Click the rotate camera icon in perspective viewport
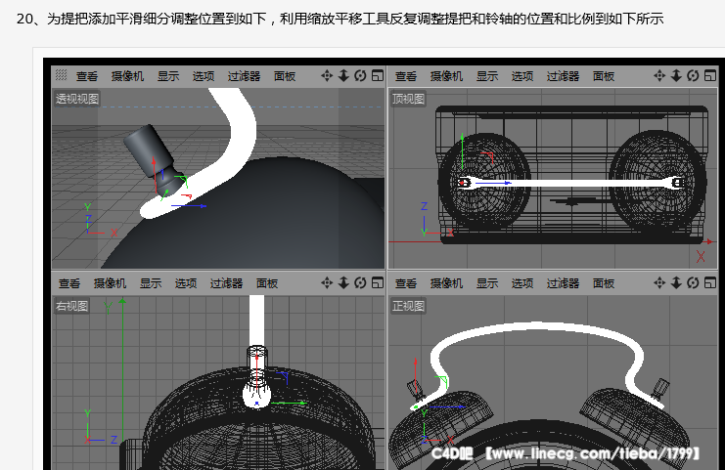 (x=360, y=75)
